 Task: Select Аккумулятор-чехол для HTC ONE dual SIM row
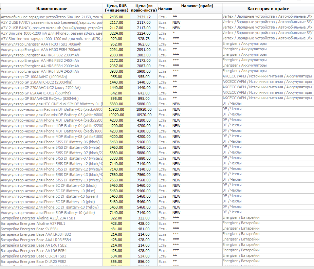[52, 104]
